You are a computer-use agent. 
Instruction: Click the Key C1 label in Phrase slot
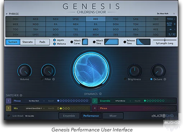pyautogui.click(x=51, y=101)
